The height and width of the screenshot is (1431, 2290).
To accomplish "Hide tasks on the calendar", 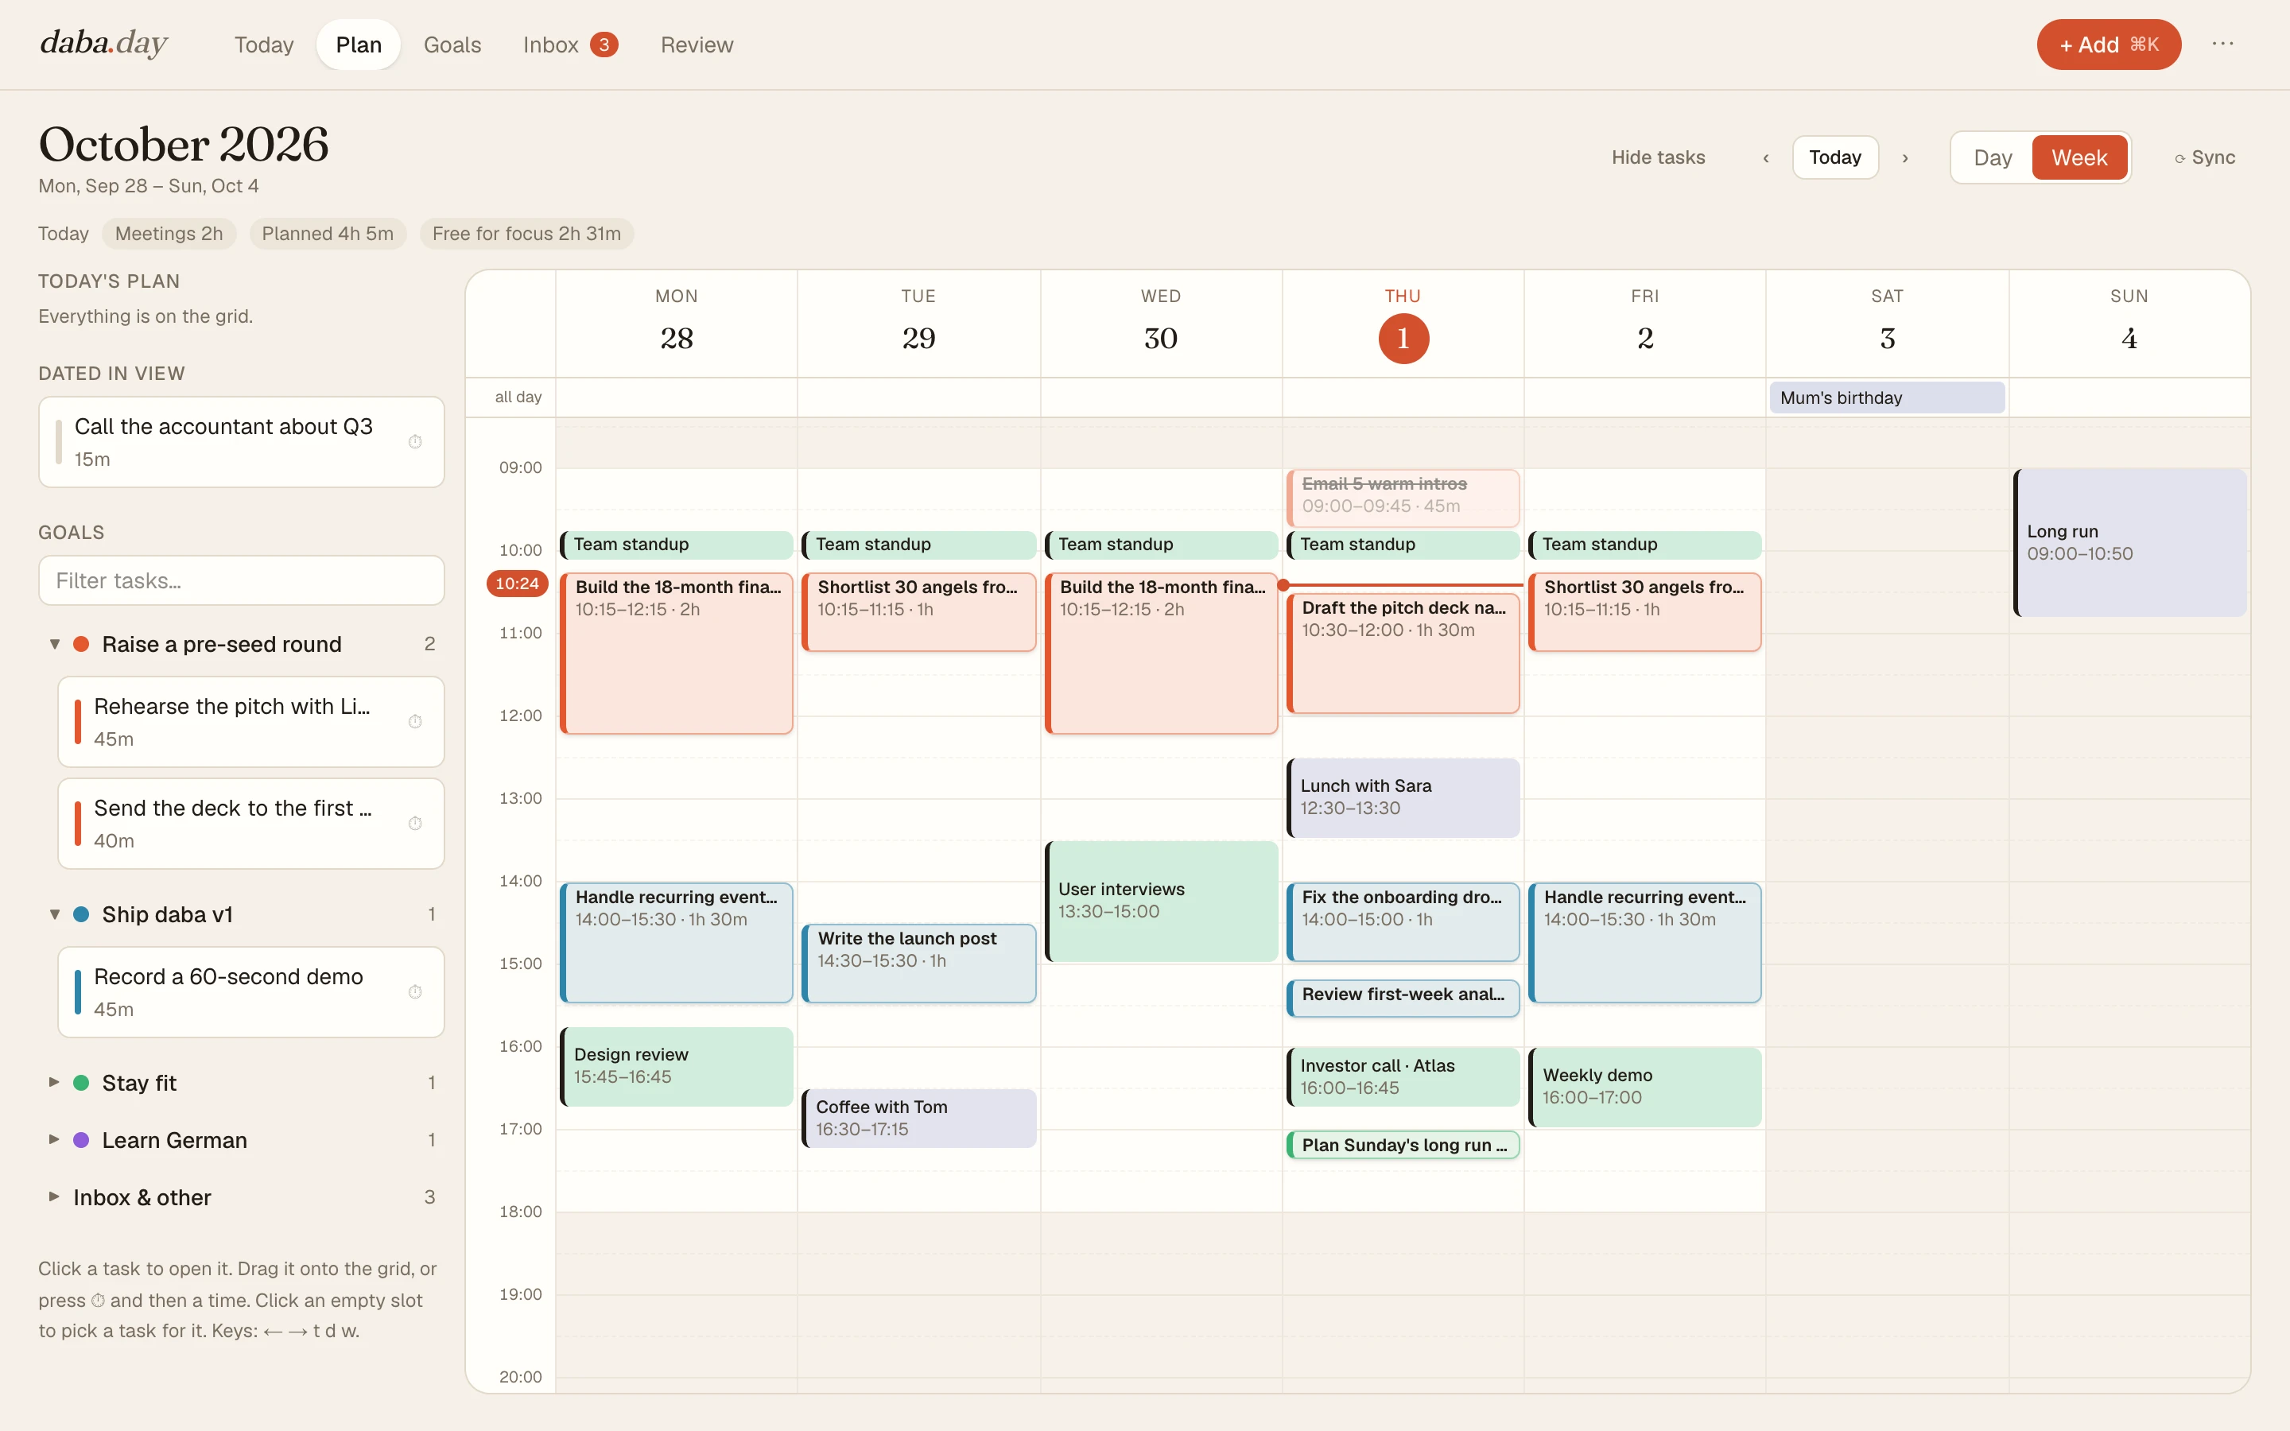I will coord(1658,158).
